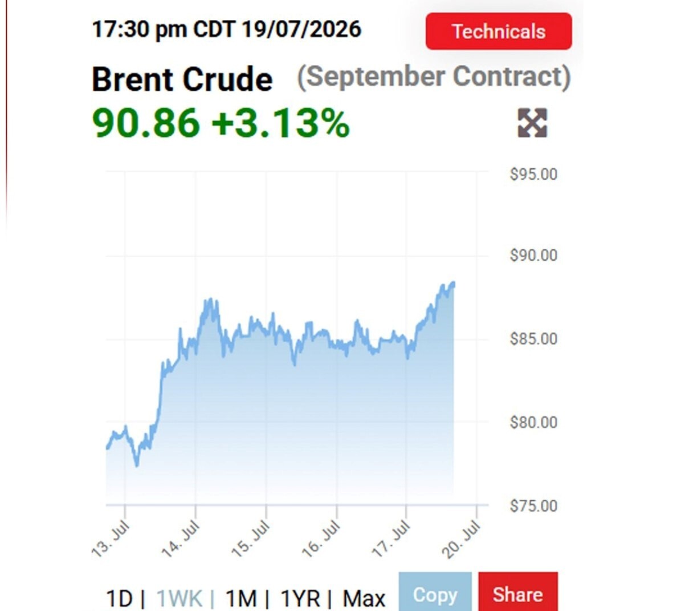The height and width of the screenshot is (611, 673).
Task: Select the 1WK time range
Action: (x=179, y=598)
